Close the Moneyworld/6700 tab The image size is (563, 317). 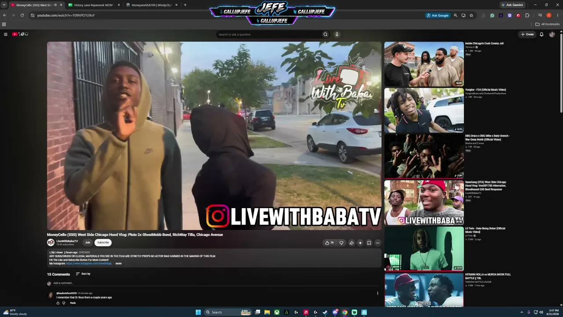coord(176,5)
